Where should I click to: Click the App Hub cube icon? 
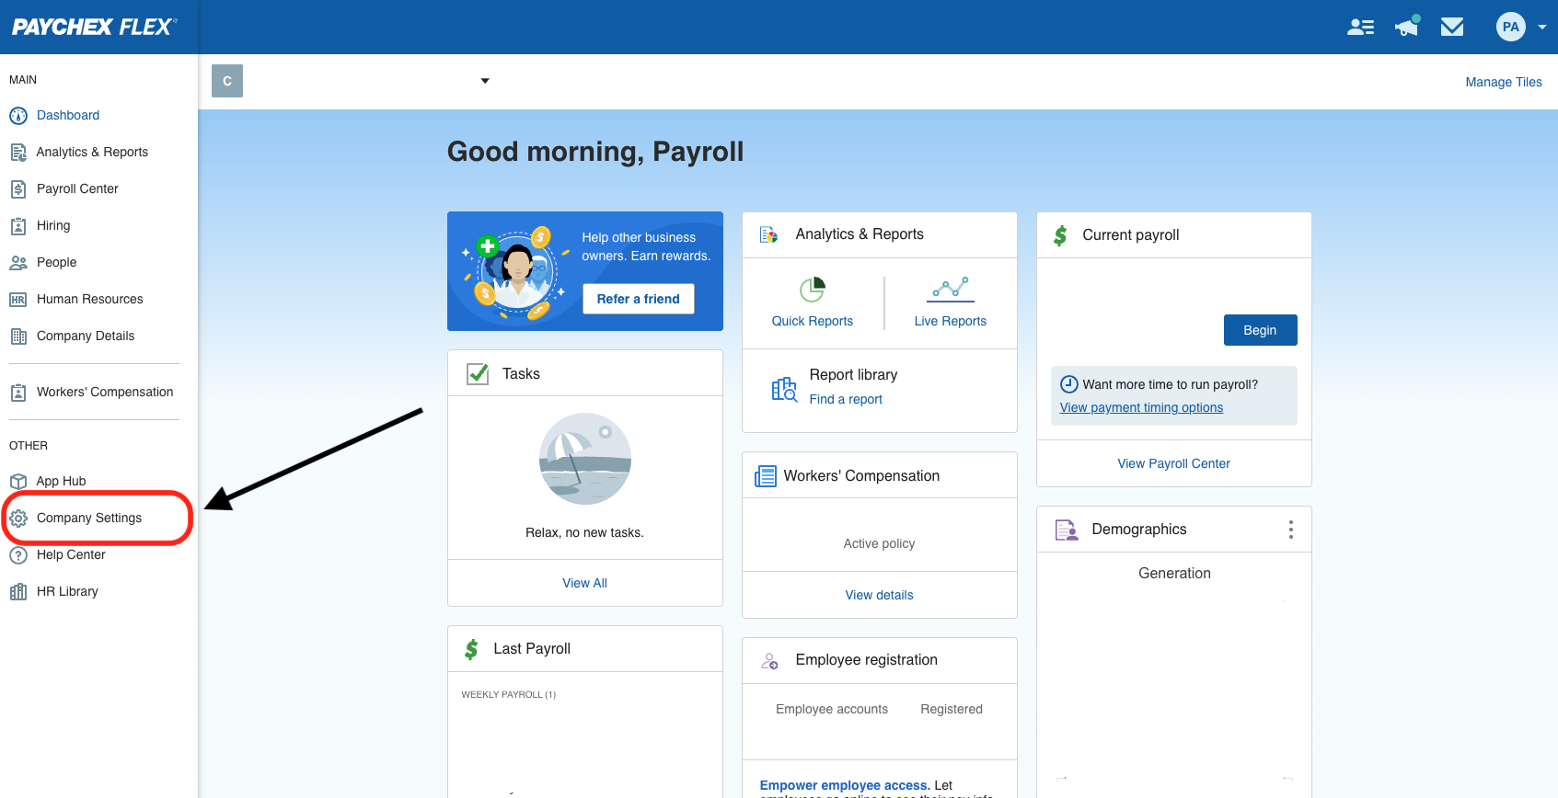(x=18, y=482)
